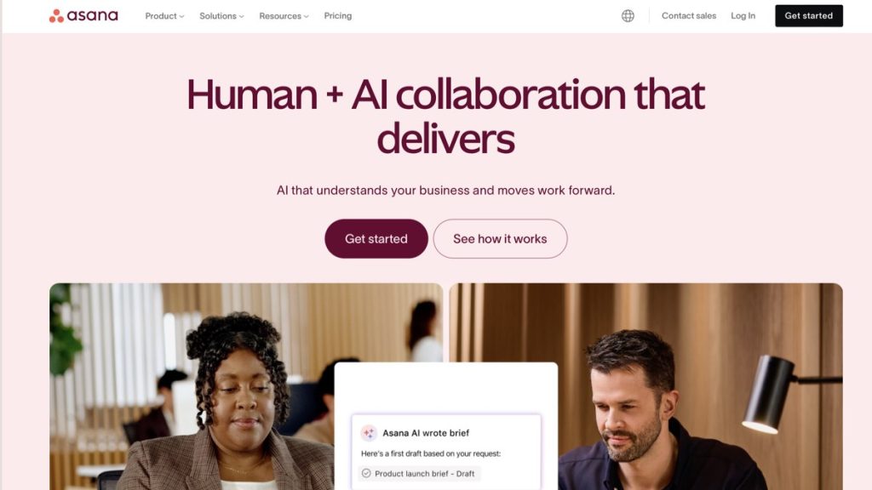Image resolution: width=872 pixels, height=490 pixels.
Task: Open the Pricing page
Action: [x=337, y=15]
